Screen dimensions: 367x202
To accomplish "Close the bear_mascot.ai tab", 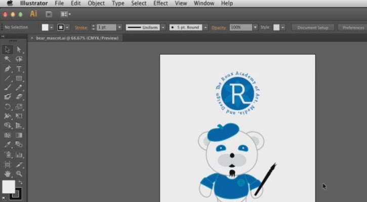I will (32, 38).
